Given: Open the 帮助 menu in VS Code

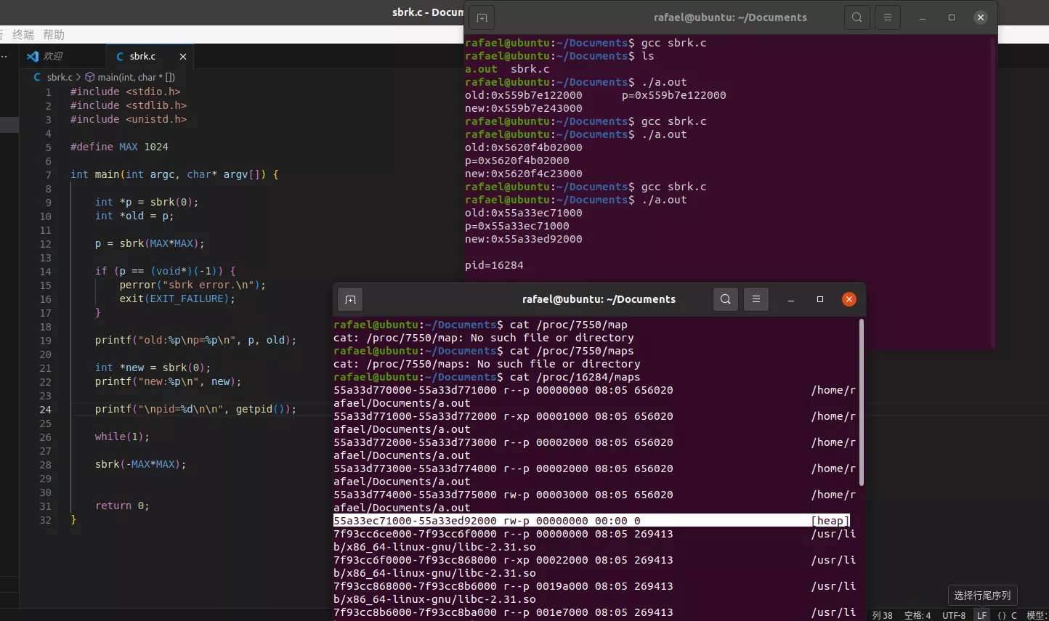Looking at the screenshot, I should point(54,35).
